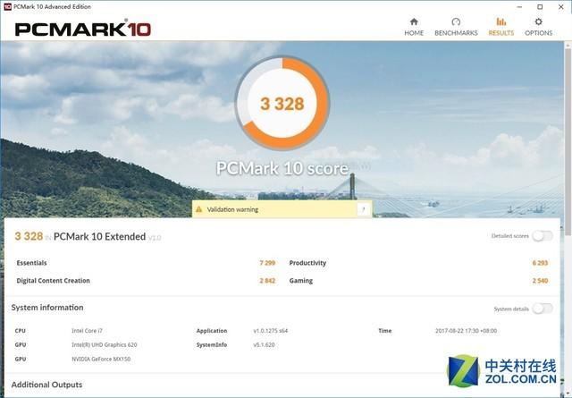Open the BENCHMARKS section
The image size is (572, 398).
[456, 27]
